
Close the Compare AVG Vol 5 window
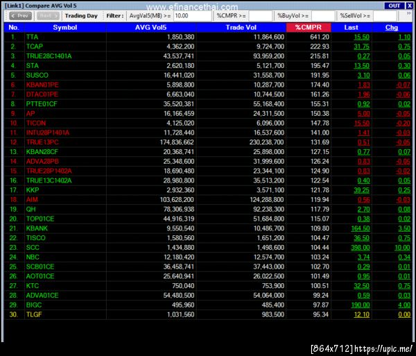tap(409, 6)
